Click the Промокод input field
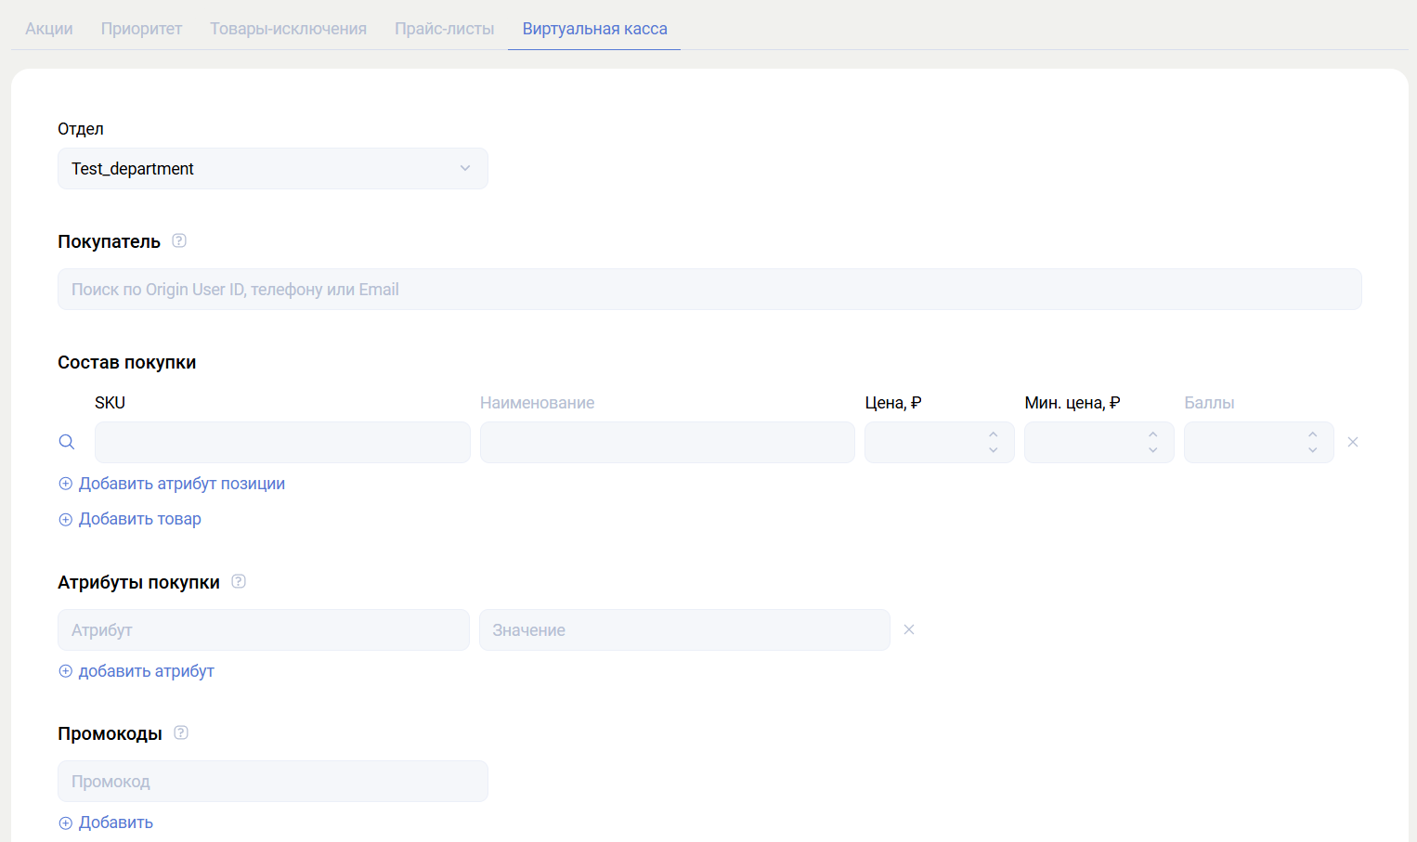 coord(272,782)
